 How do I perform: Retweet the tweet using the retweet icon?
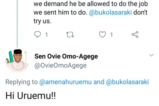70,35
